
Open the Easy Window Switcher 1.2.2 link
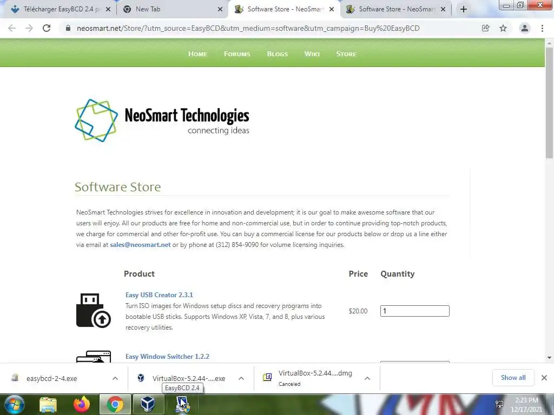168,357
